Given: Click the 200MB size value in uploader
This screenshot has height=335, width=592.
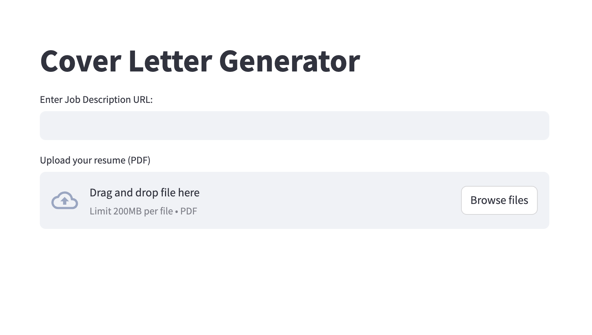Looking at the screenshot, I should click(127, 211).
